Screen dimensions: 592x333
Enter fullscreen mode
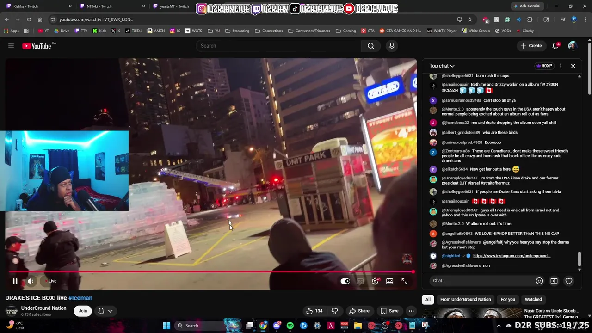[x=405, y=281]
